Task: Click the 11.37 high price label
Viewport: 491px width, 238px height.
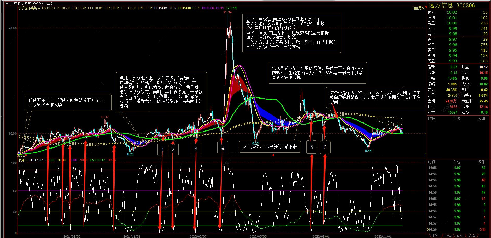Action: 104,117
